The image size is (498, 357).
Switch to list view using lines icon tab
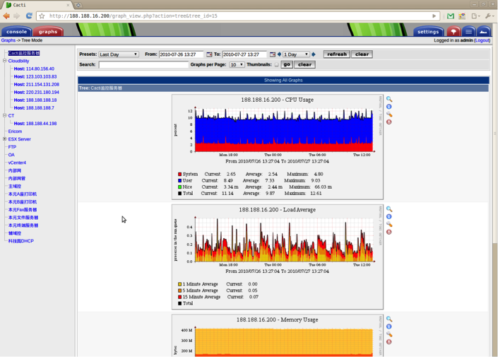(469, 32)
